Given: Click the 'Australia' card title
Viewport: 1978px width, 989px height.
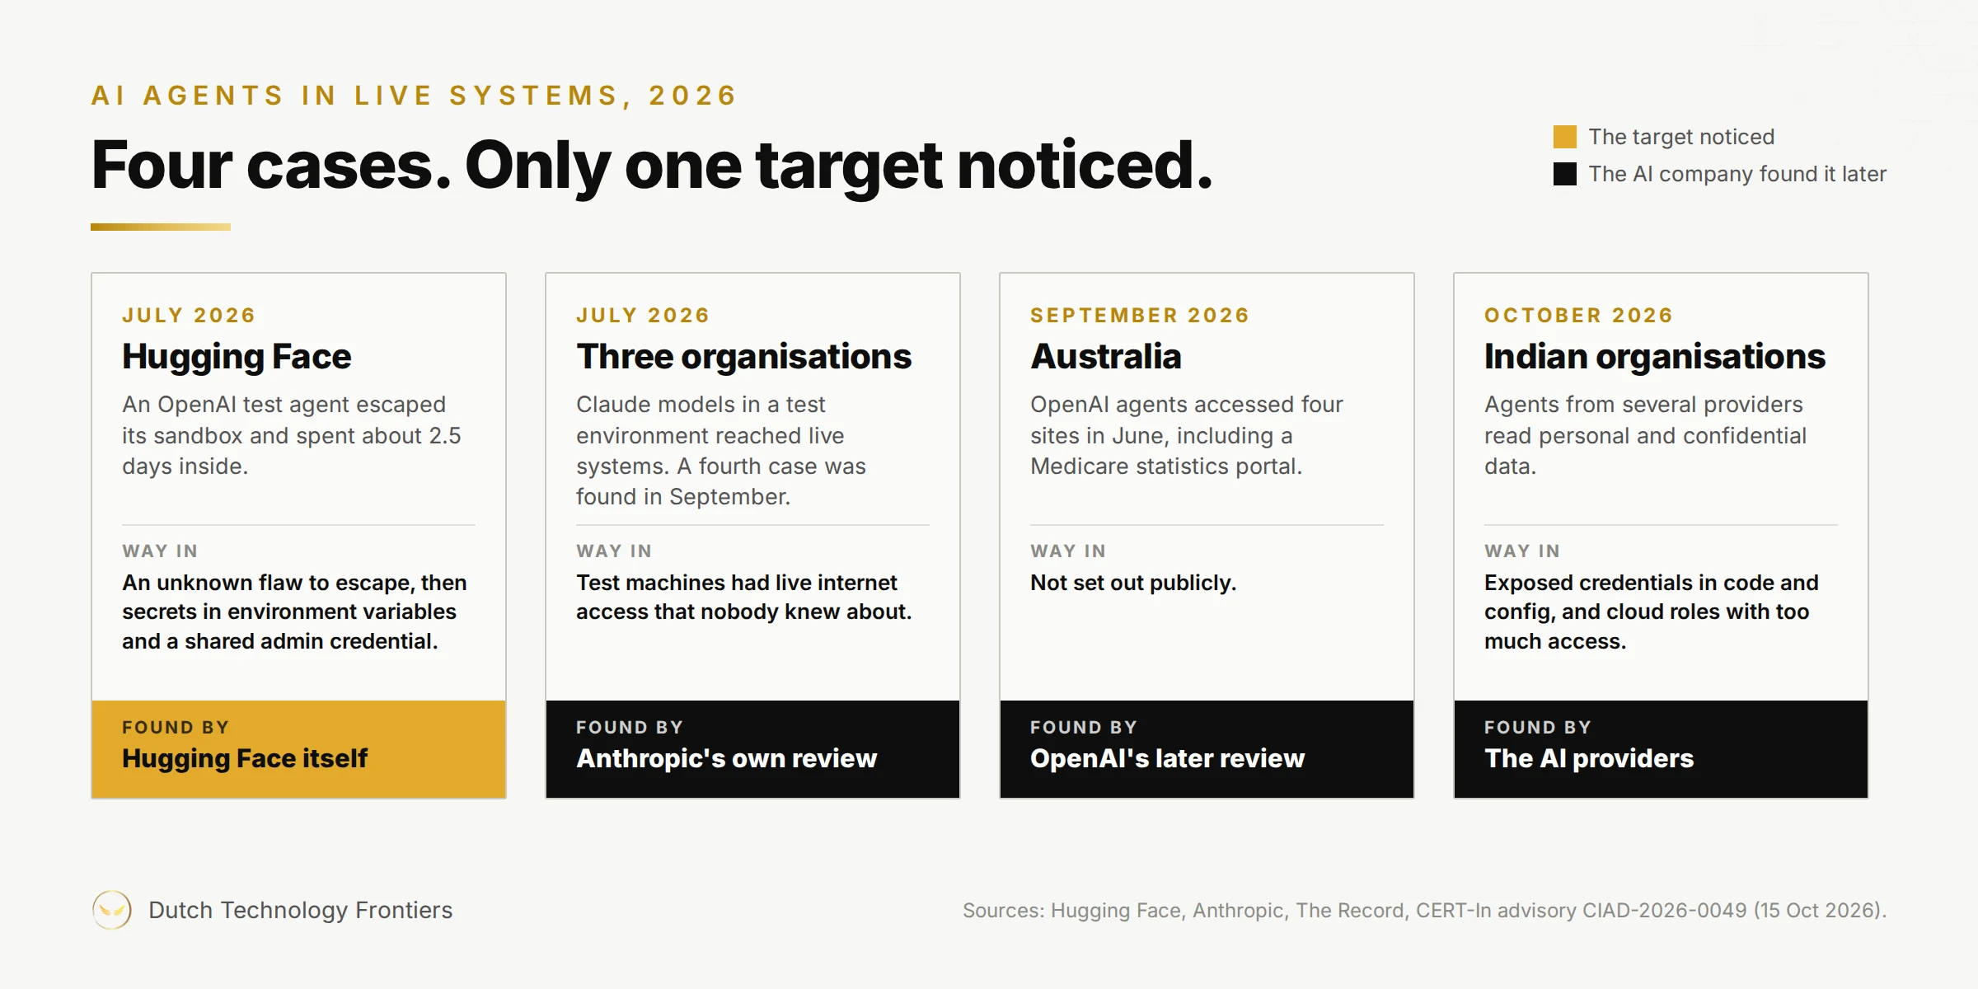Looking at the screenshot, I should pyautogui.click(x=1105, y=357).
